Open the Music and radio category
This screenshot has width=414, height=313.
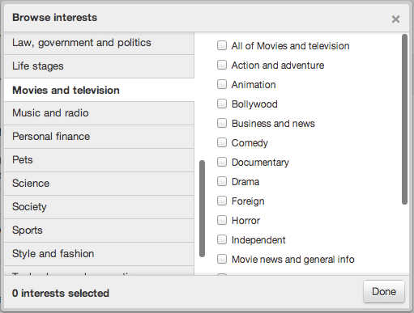click(x=99, y=113)
